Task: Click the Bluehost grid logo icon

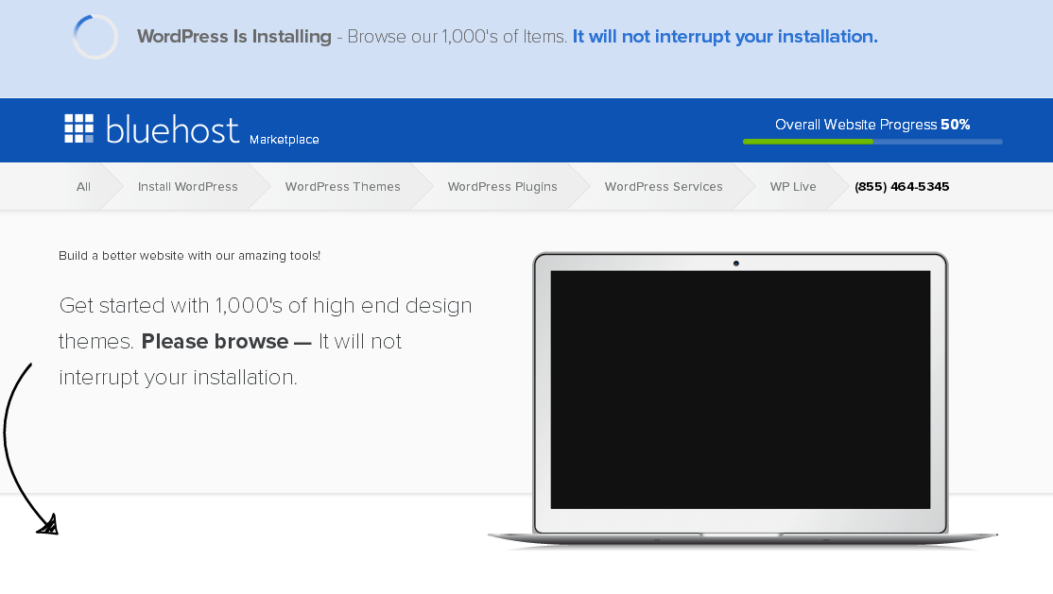Action: [x=81, y=128]
